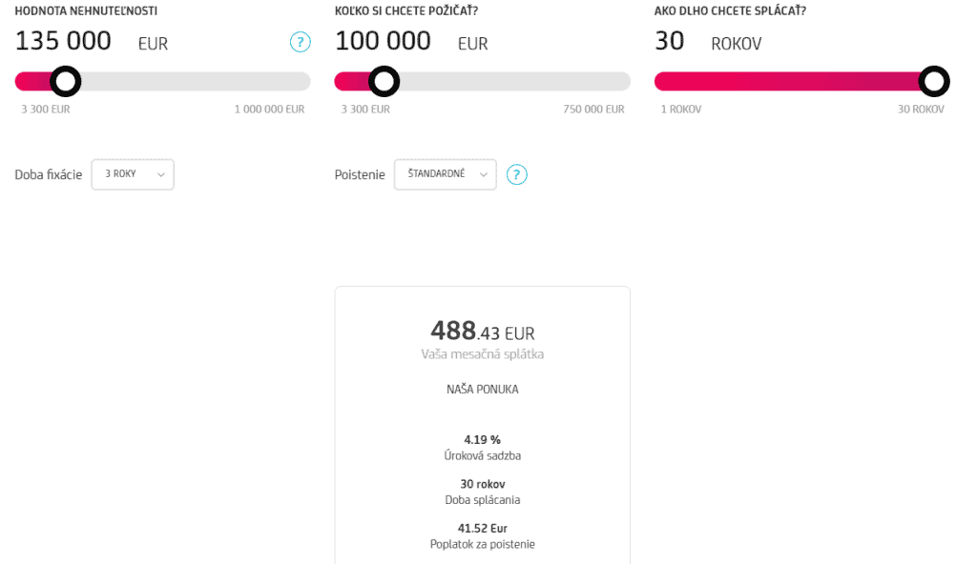Click the 4.19 % interest rate value
Viewport: 977px width, 564px height.
coord(482,439)
